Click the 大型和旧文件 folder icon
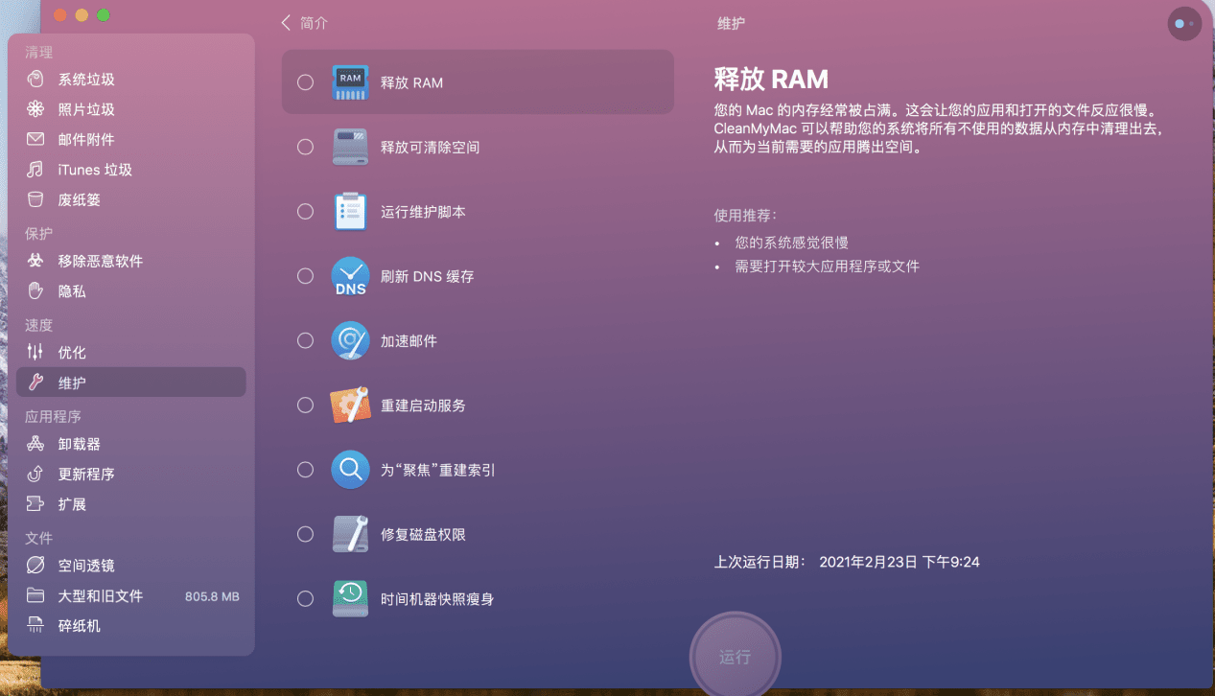 coord(35,595)
